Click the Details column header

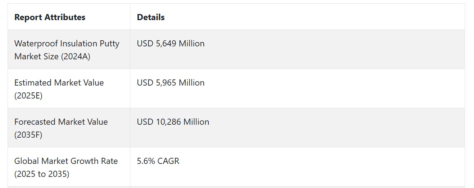[x=297, y=17]
